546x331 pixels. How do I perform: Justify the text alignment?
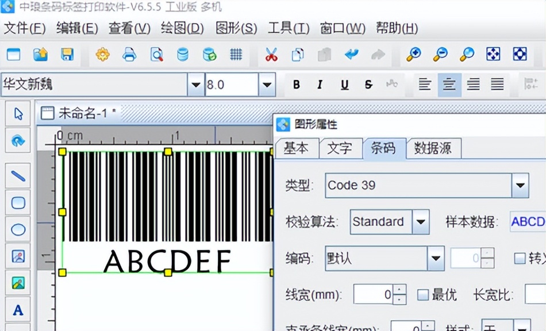point(497,84)
